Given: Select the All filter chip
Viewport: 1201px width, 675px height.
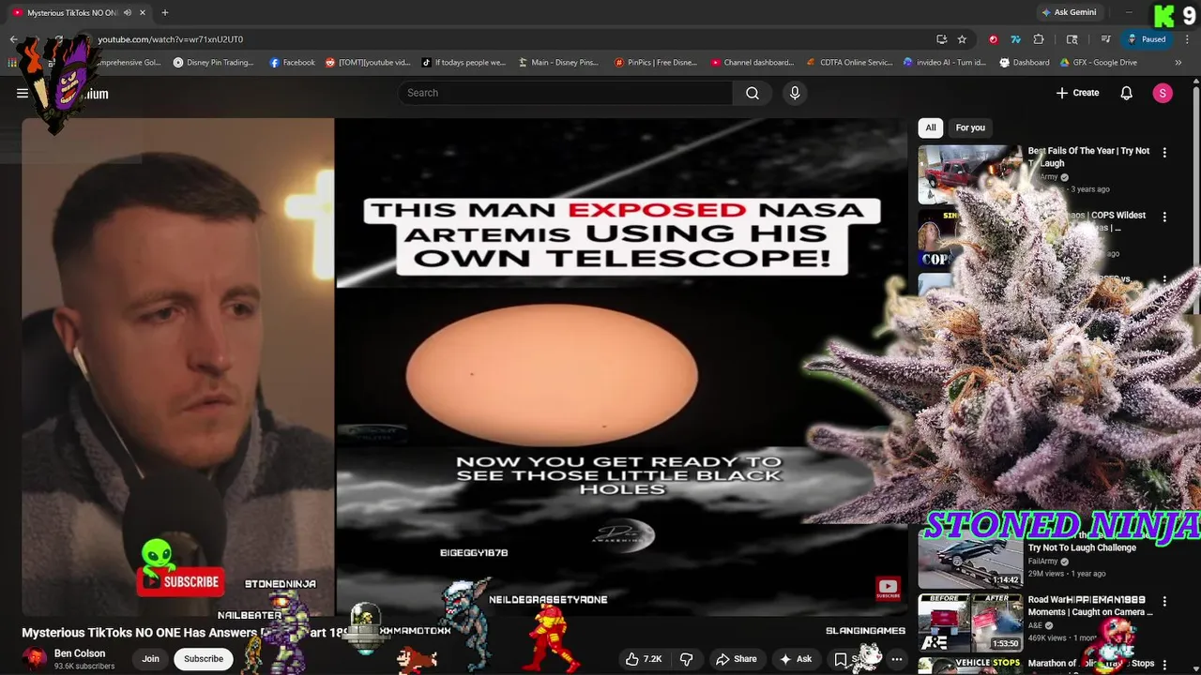Looking at the screenshot, I should point(931,127).
